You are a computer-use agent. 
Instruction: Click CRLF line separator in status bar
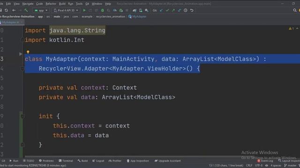pyautogui.click(x=249, y=165)
